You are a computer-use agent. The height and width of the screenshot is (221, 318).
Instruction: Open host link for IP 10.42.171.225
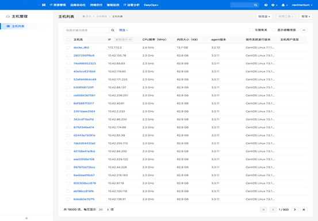(x=85, y=79)
